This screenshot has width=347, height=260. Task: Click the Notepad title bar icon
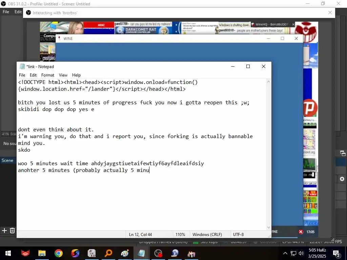(x=22, y=66)
